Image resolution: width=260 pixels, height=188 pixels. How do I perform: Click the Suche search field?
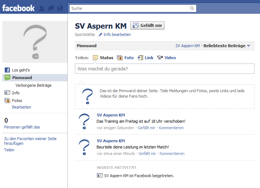pyautogui.click(x=129, y=8)
